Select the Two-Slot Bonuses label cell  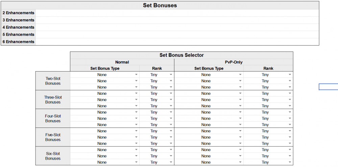[53, 81]
